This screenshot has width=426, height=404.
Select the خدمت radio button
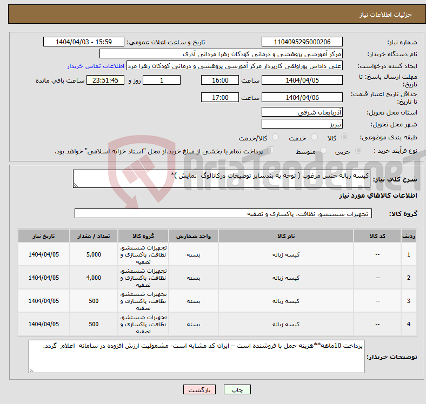pyautogui.click(x=314, y=137)
